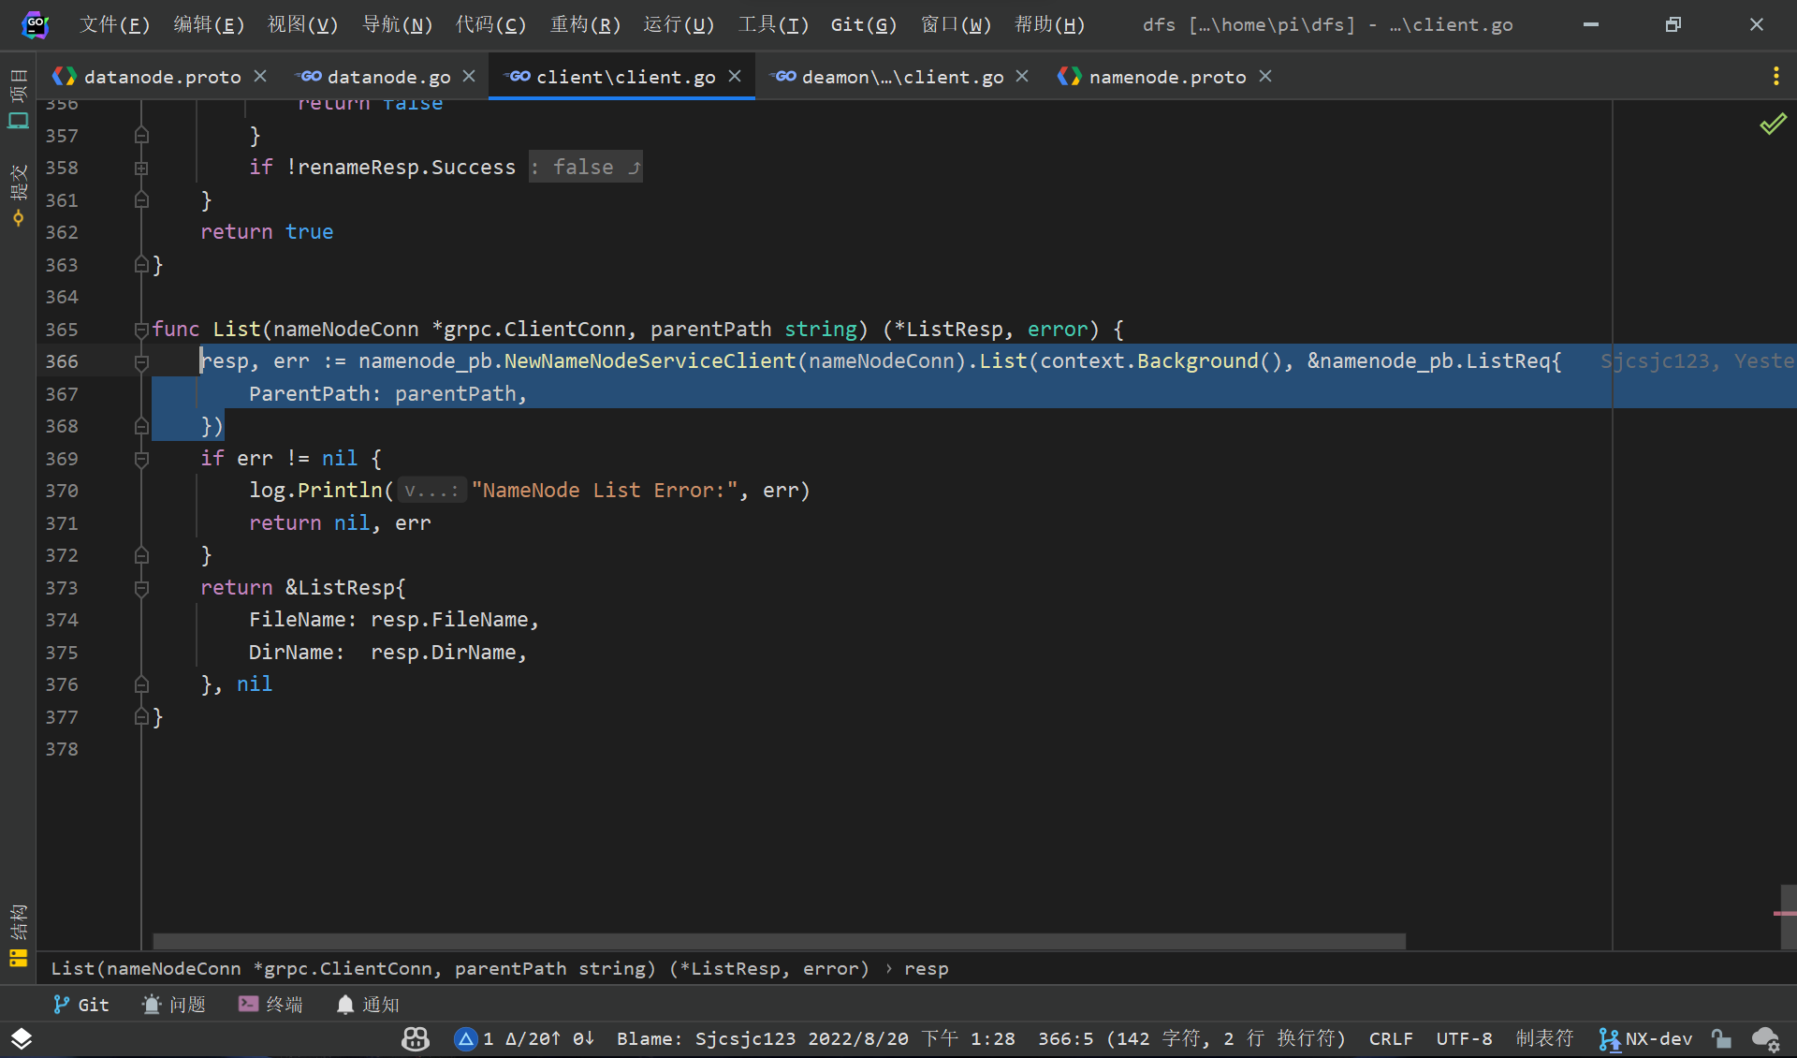The width and height of the screenshot is (1797, 1058).
Task: Open the 窗口(W) menu
Action: 956,24
